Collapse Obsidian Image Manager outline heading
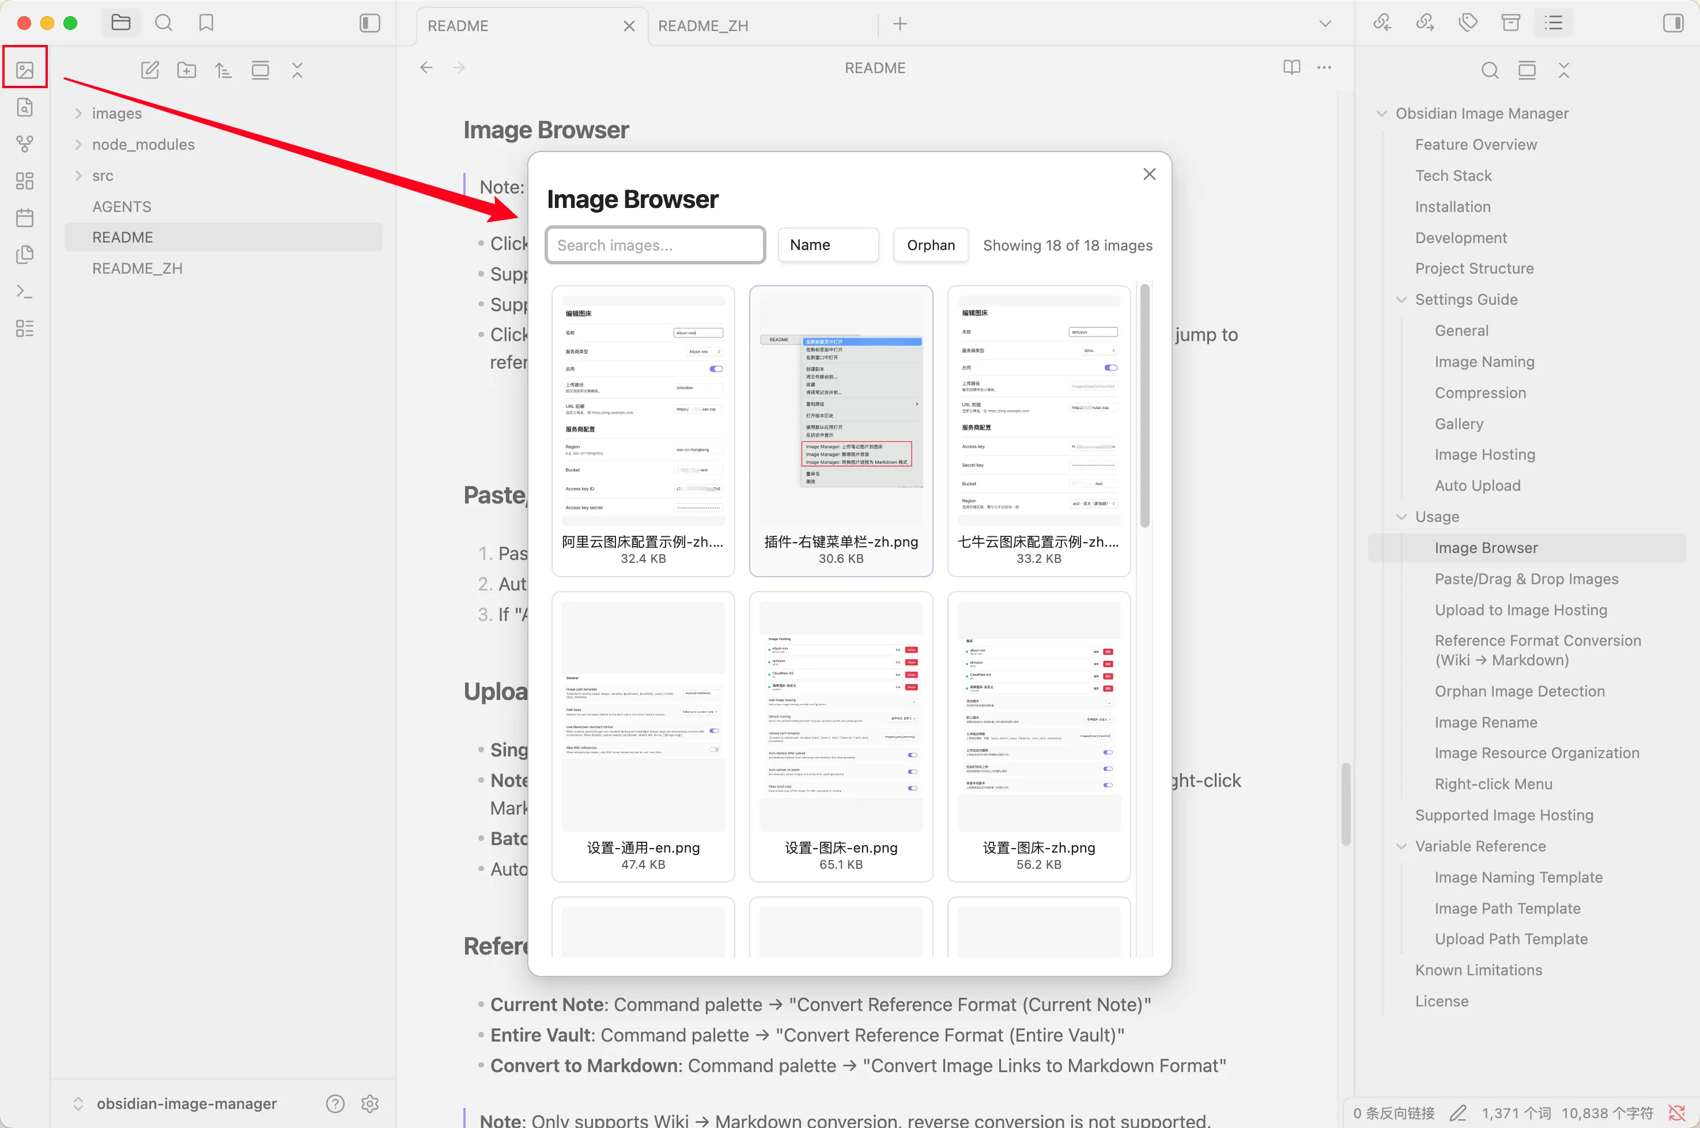The image size is (1700, 1128). point(1382,113)
